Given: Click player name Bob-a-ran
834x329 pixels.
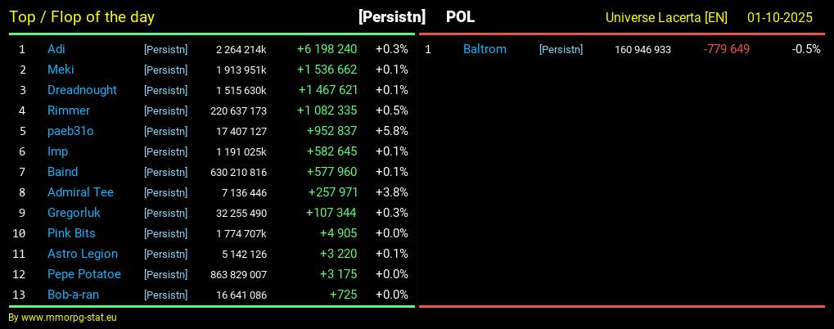Looking at the screenshot, I should pyautogui.click(x=73, y=295).
